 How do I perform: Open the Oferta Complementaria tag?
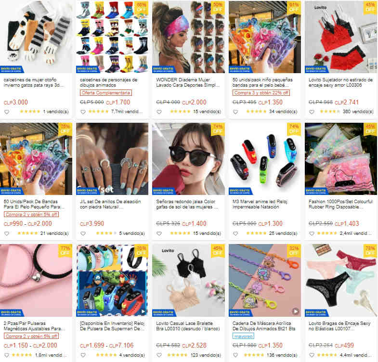click(106, 93)
